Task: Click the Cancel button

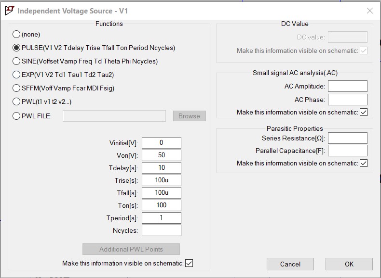Action: pos(290,264)
